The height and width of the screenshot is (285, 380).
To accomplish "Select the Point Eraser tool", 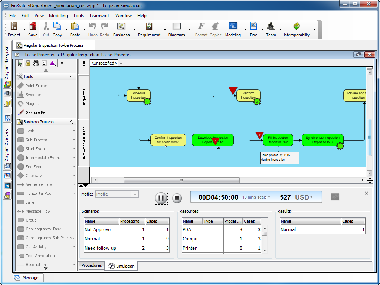I will pos(36,85).
